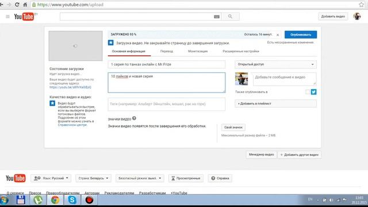Expand the Страна: Беларусь country dropdown
Screen dimensions: 368x207
(x=93, y=178)
